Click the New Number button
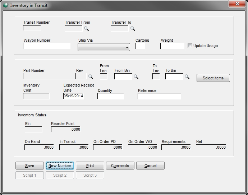 [60, 166]
